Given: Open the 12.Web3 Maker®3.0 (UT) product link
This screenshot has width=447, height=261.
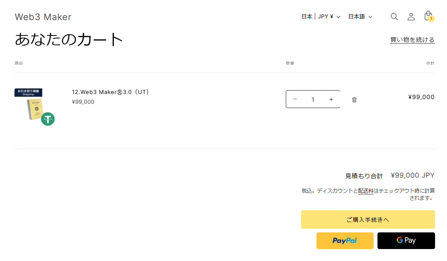Looking at the screenshot, I should (110, 92).
